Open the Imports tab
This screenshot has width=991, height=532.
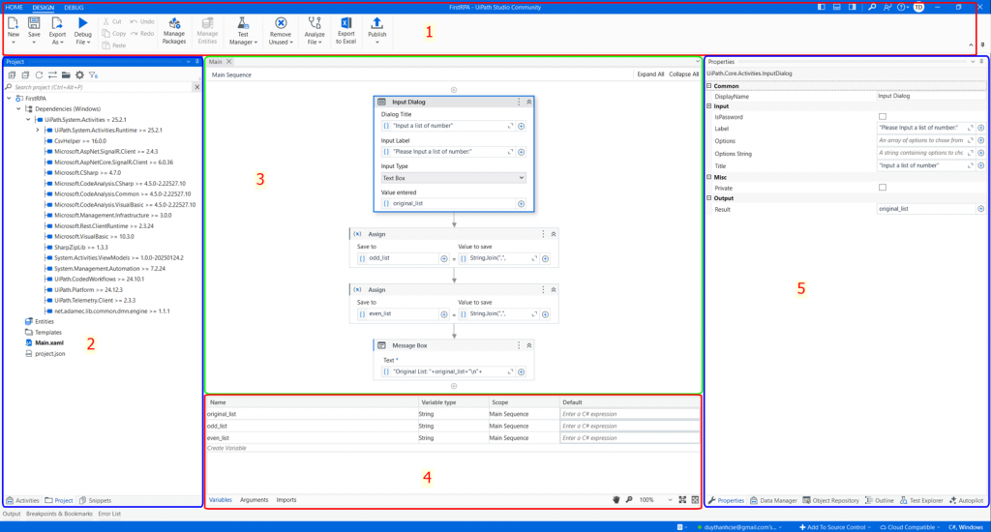click(x=286, y=500)
